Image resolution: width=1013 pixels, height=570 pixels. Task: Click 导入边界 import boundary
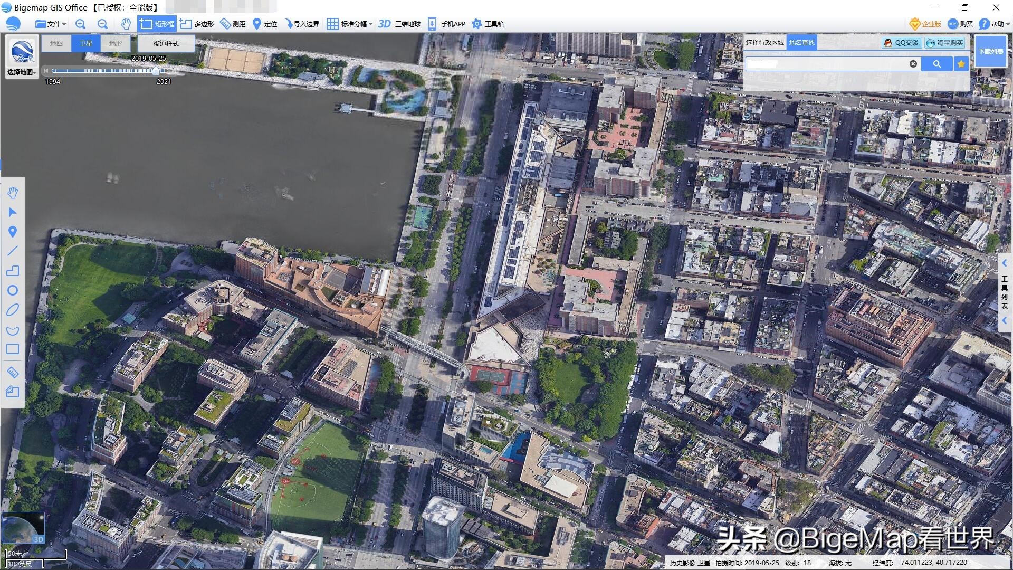(x=302, y=24)
